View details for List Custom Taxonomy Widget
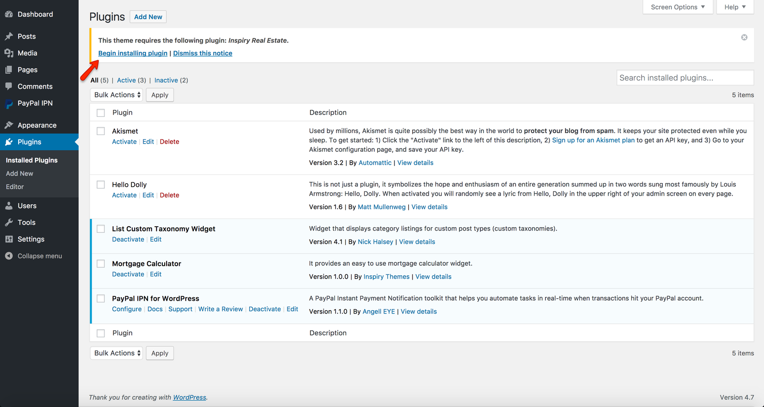 (x=417, y=242)
